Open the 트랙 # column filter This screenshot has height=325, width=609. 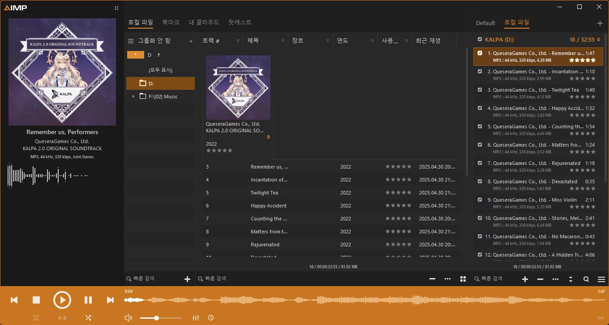click(x=238, y=41)
